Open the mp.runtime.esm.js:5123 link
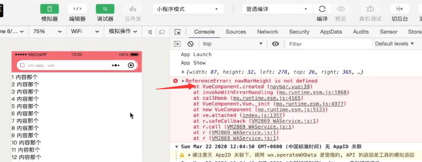Viewport: 422px width, 162px height. click(292, 110)
